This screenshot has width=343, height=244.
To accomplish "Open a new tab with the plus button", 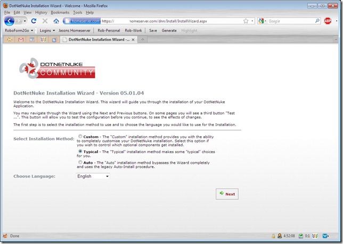I will pyautogui.click(x=142, y=39).
